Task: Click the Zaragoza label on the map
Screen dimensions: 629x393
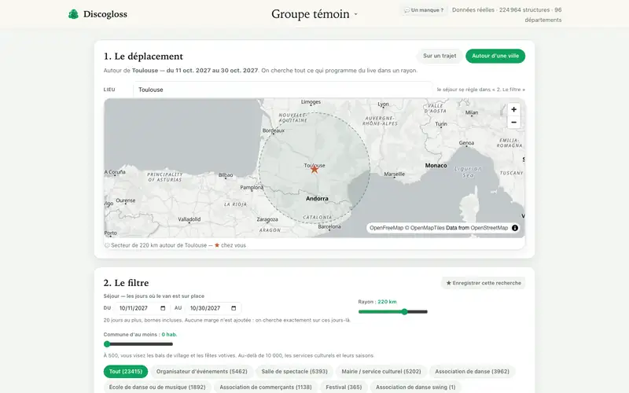Action: pos(267,219)
